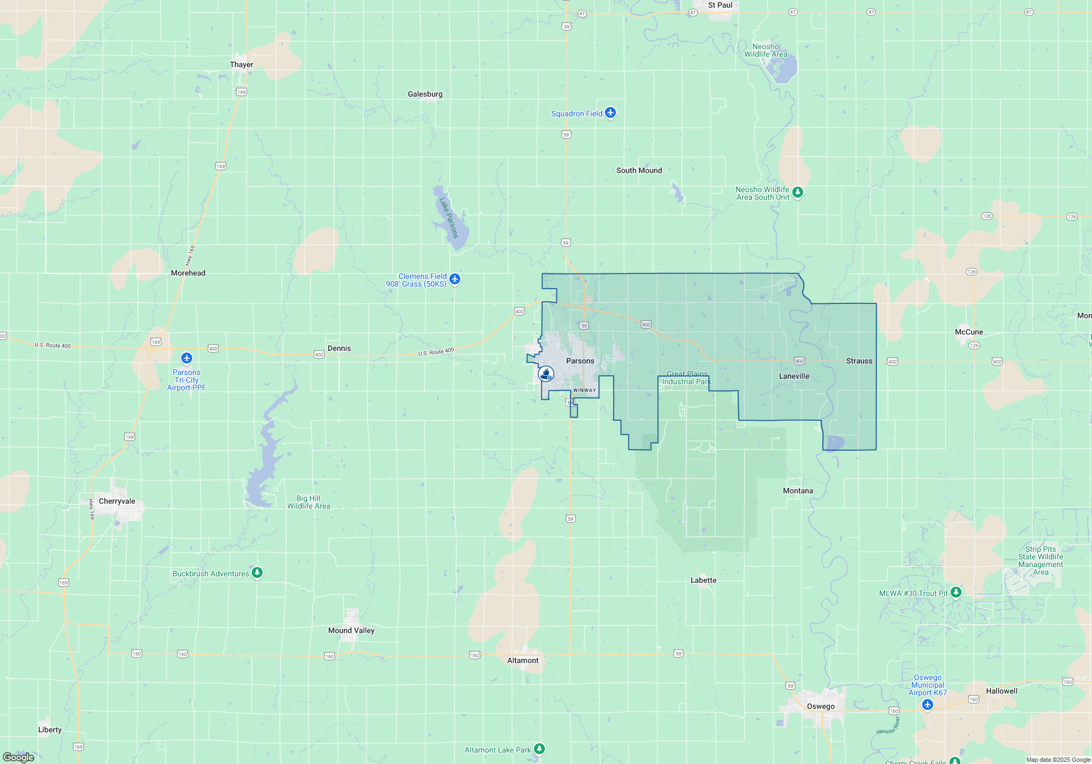1092x764 pixels.
Task: Click the Oswego Municipal Airport icon
Action: coord(928,705)
